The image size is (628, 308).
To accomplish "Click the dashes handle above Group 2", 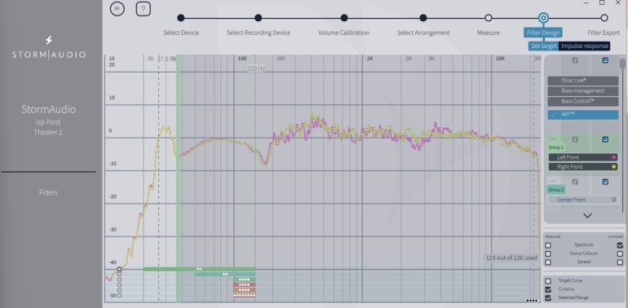I will point(553,182).
